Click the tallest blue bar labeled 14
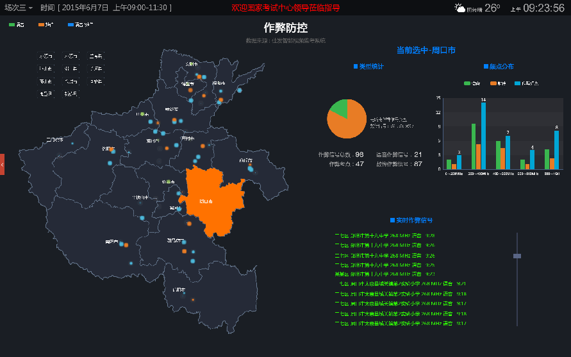 pos(483,136)
